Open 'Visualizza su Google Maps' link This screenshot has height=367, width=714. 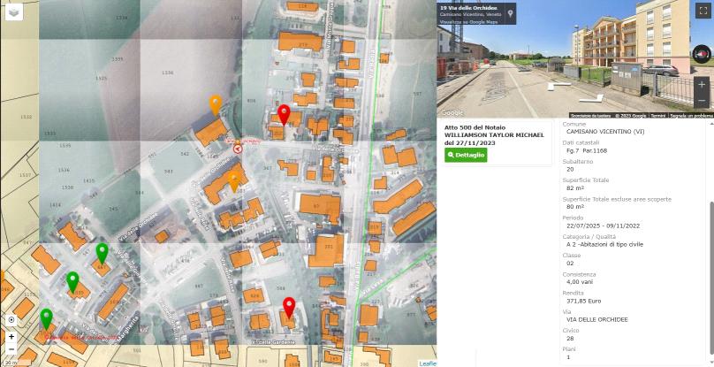click(x=468, y=20)
